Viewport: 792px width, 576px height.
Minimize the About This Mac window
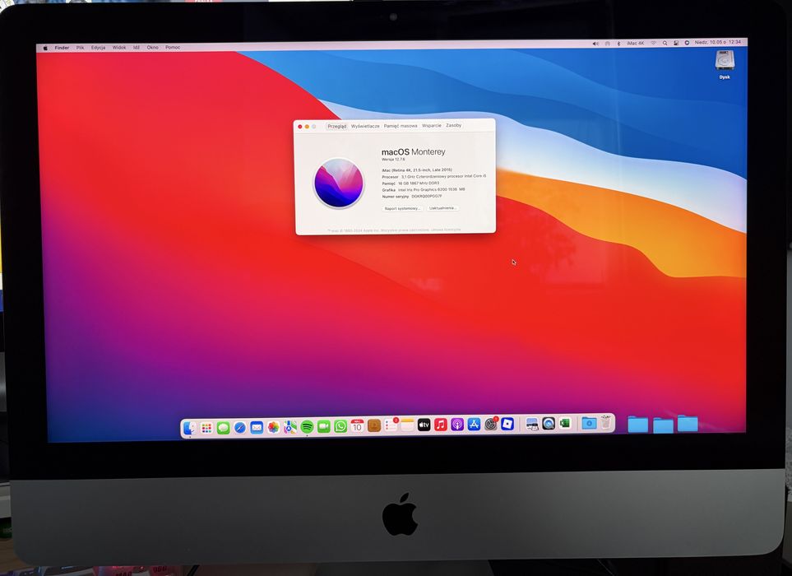point(307,127)
